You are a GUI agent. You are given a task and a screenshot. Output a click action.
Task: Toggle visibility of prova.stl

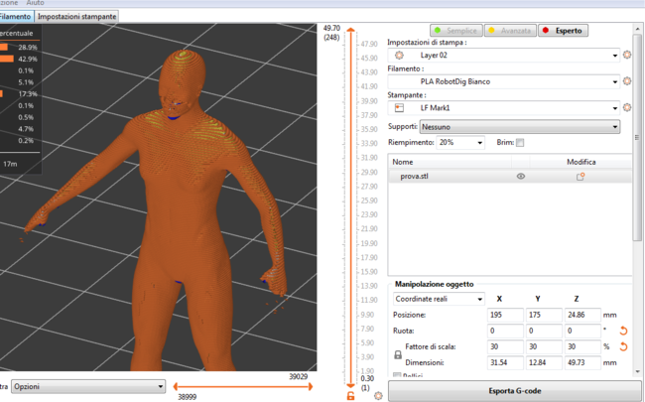click(x=520, y=176)
